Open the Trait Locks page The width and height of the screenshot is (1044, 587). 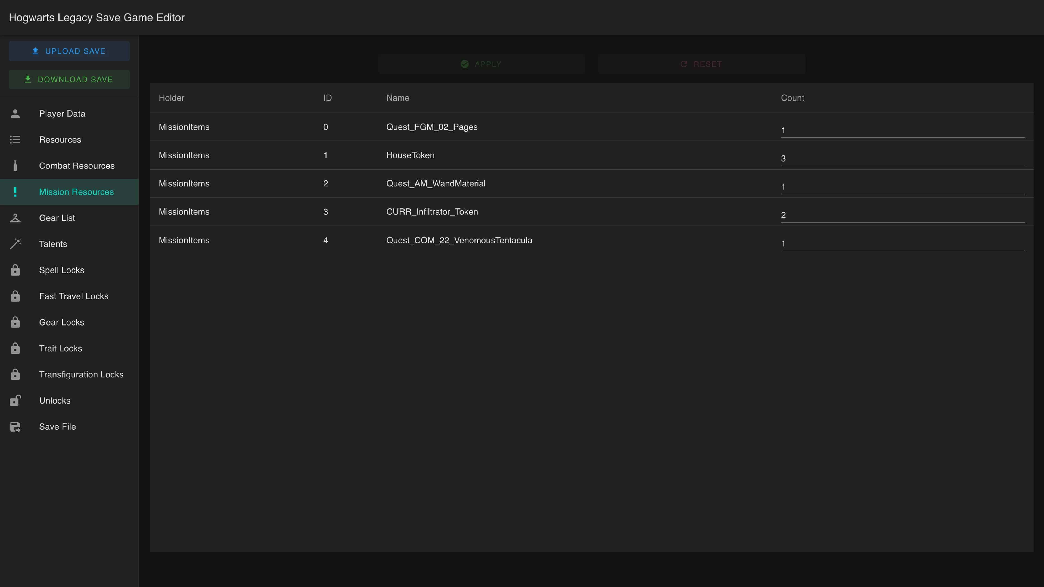coord(69,348)
